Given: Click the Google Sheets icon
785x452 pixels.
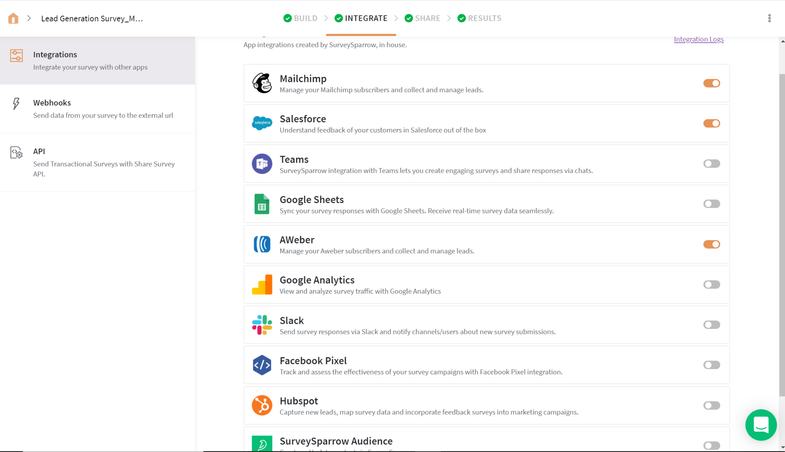Looking at the screenshot, I should tap(262, 204).
